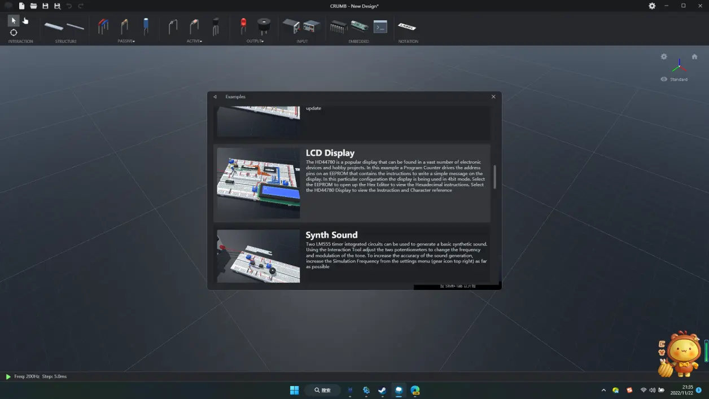Add a transistor component
This screenshot has width=709, height=399.
tap(216, 26)
